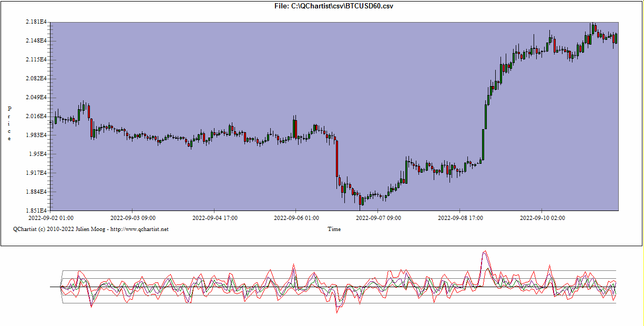Select the 2.016E4 price level label
Image resolution: width=644 pixels, height=326 pixels.
(36, 116)
